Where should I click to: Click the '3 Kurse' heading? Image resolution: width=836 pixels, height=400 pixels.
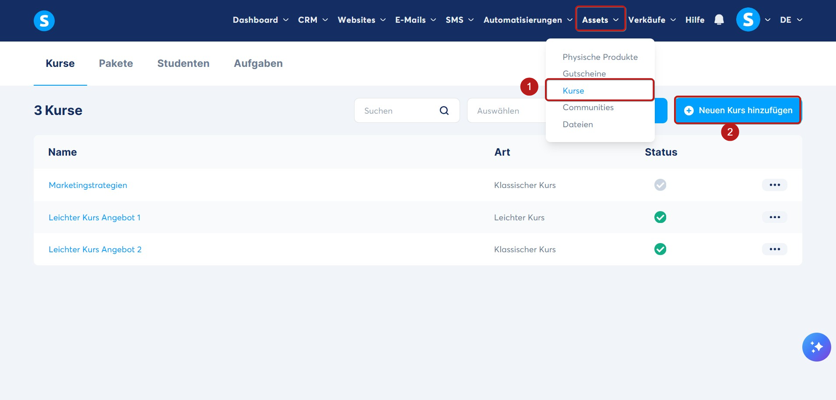coord(58,111)
